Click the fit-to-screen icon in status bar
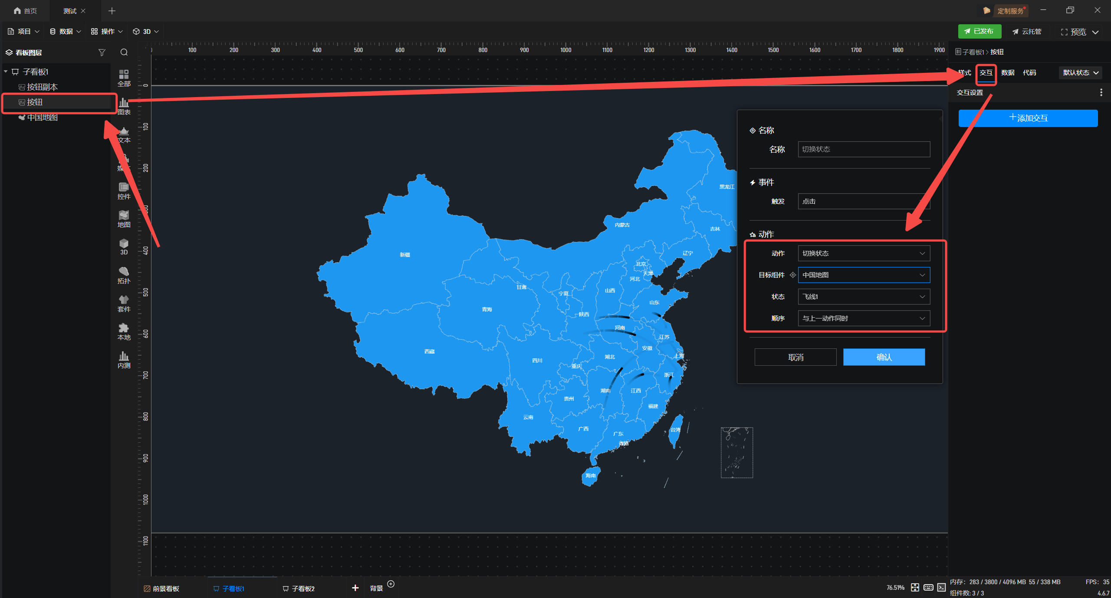The image size is (1111, 598). coord(915,587)
